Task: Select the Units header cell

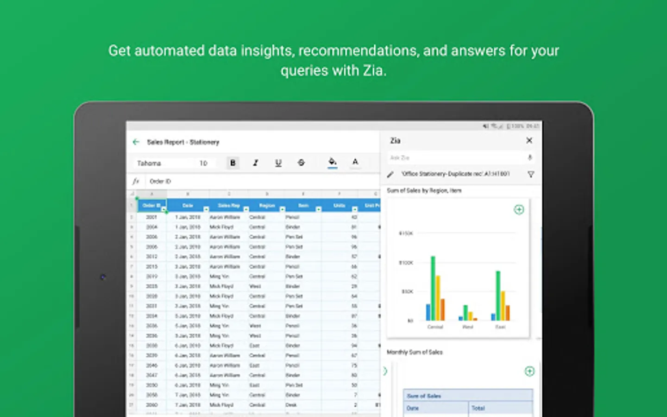Action: pos(339,205)
